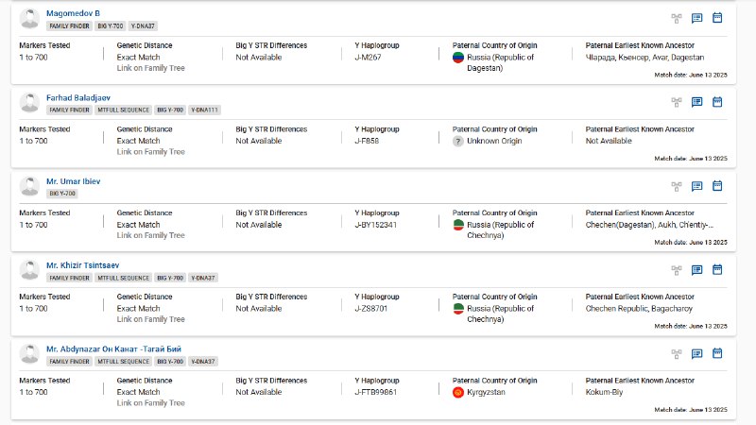The image size is (756, 425).
Task: Open Mr. Umar Ibiev profile link
Action: (74, 181)
